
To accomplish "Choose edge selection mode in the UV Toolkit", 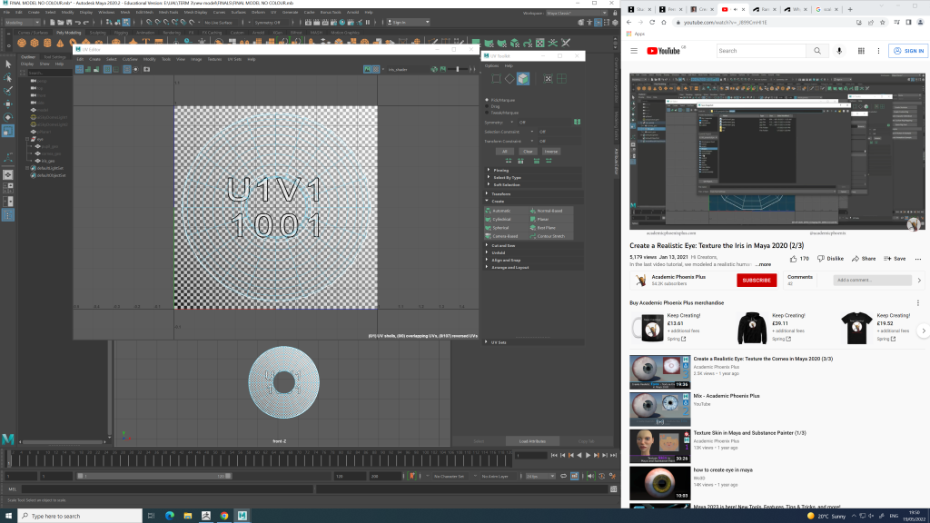I will (x=510, y=78).
